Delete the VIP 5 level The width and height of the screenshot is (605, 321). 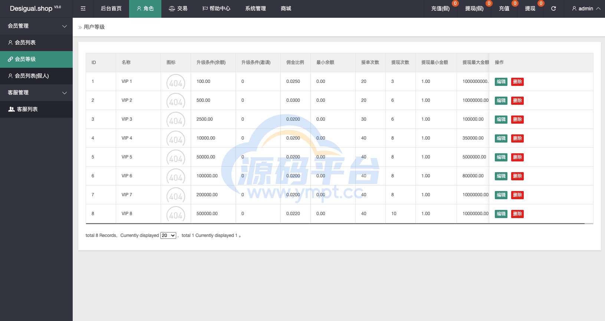click(x=517, y=157)
